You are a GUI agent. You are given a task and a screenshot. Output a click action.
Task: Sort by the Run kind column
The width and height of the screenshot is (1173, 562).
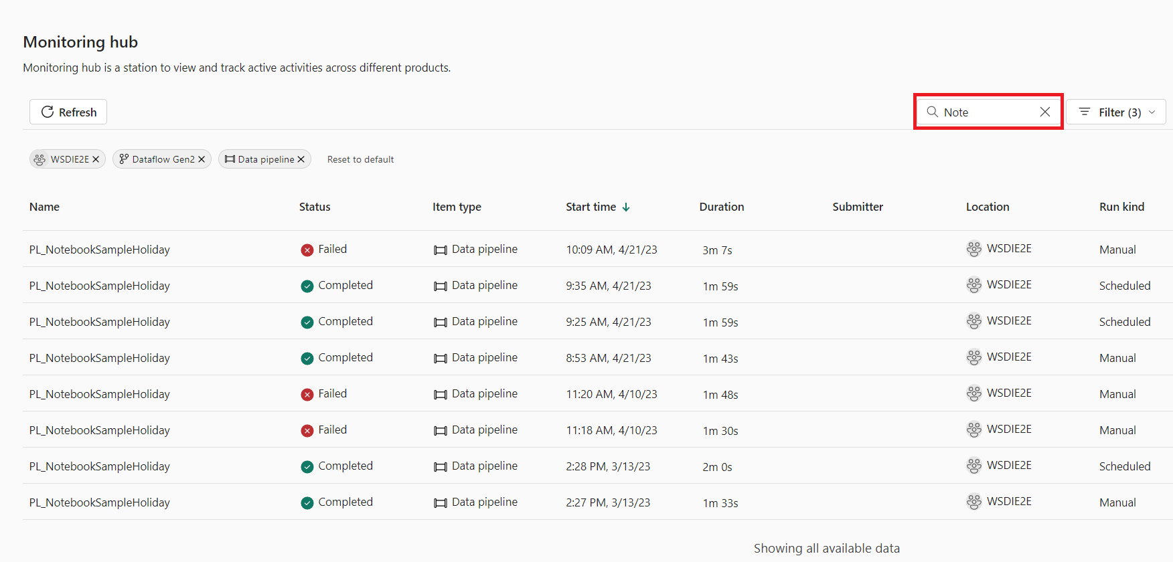click(x=1121, y=207)
